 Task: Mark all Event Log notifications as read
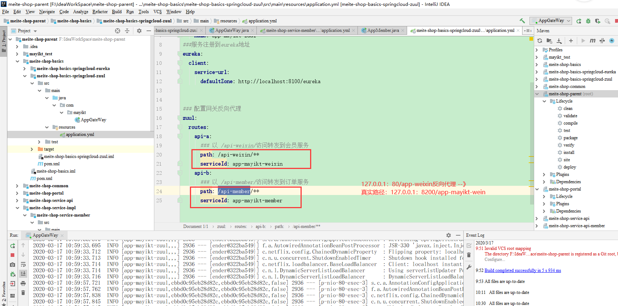[x=469, y=246]
